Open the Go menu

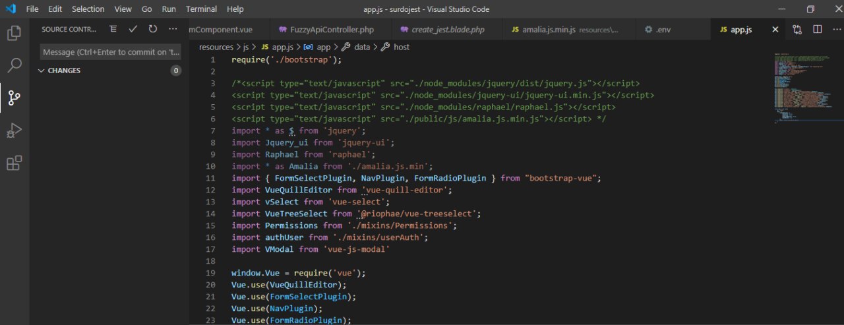pos(147,9)
